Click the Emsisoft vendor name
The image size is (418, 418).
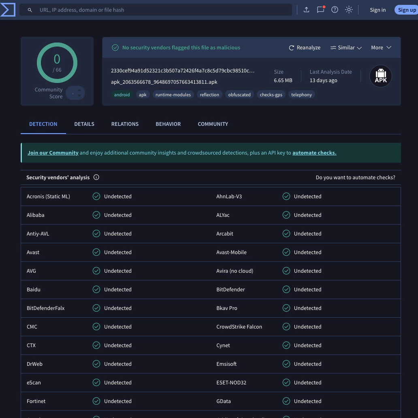[226, 364]
